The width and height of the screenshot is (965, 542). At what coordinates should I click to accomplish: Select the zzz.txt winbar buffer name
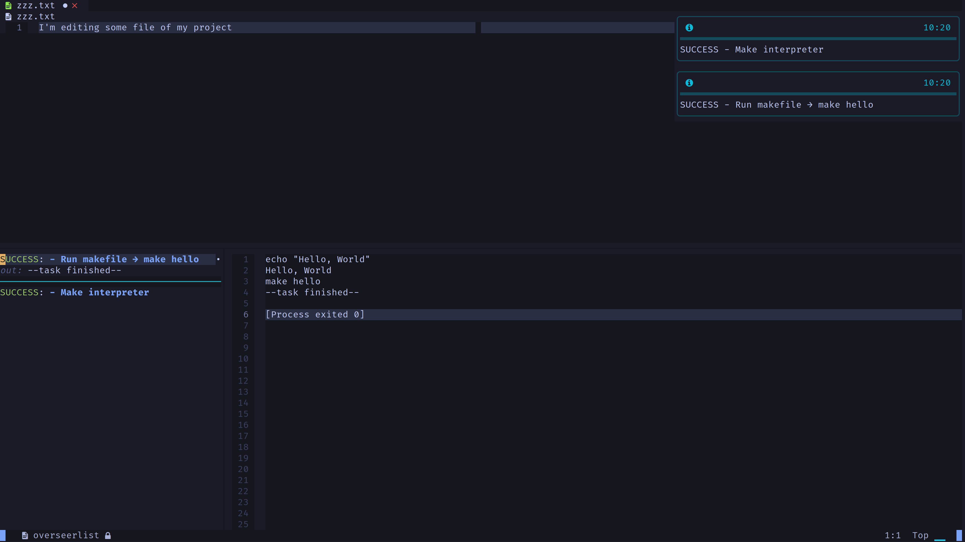coord(36,16)
